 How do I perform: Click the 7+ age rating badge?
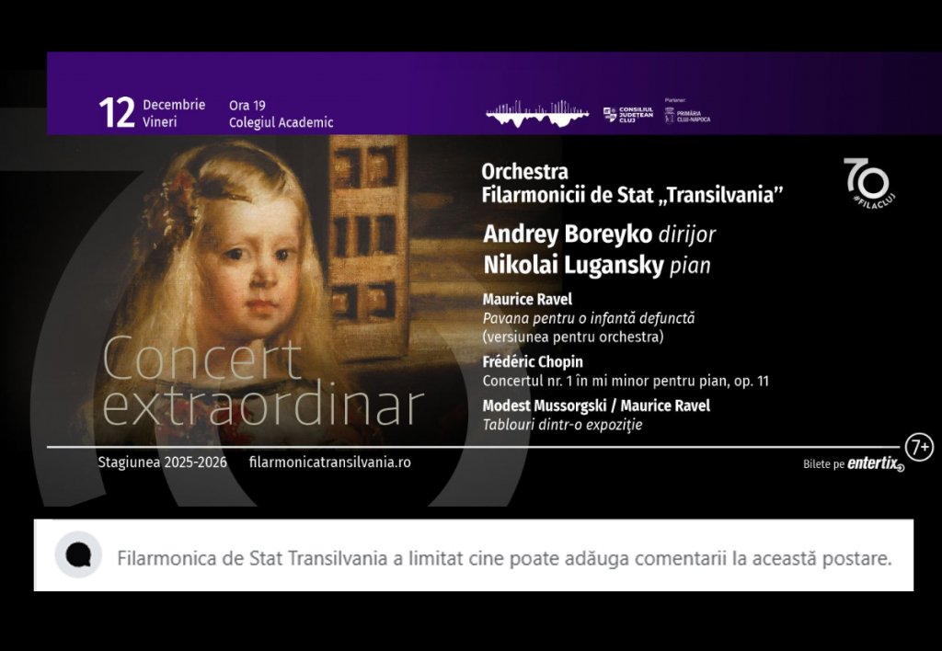point(919,448)
